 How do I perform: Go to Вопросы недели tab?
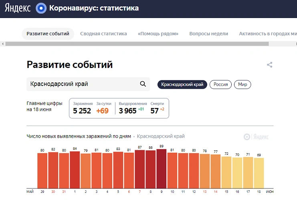[x=208, y=34]
